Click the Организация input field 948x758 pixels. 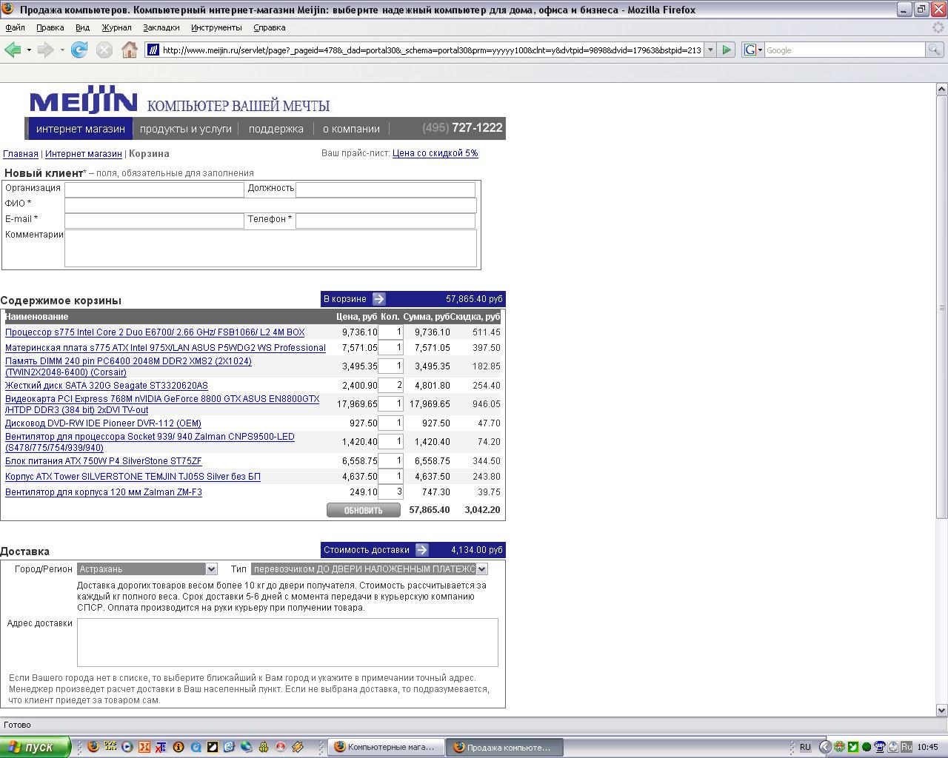(154, 189)
